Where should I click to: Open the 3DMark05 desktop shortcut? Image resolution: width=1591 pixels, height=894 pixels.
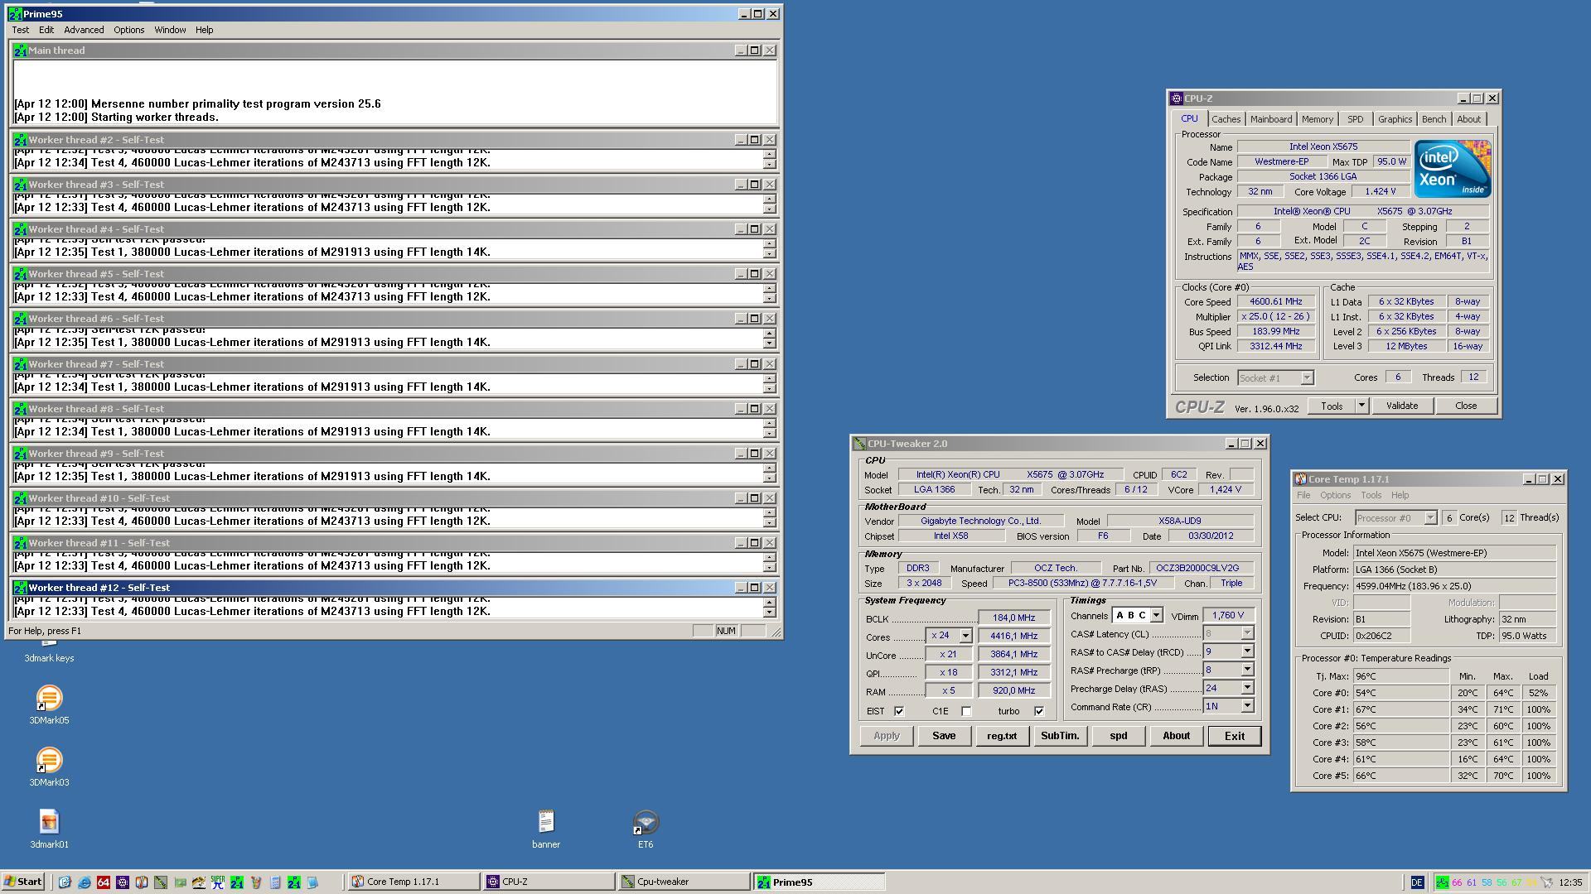pyautogui.click(x=49, y=698)
